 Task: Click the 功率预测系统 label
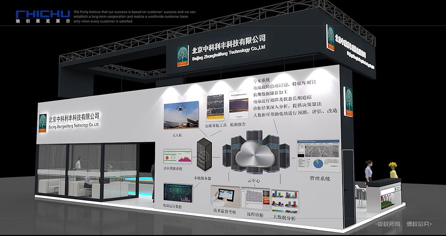tap(173, 169)
